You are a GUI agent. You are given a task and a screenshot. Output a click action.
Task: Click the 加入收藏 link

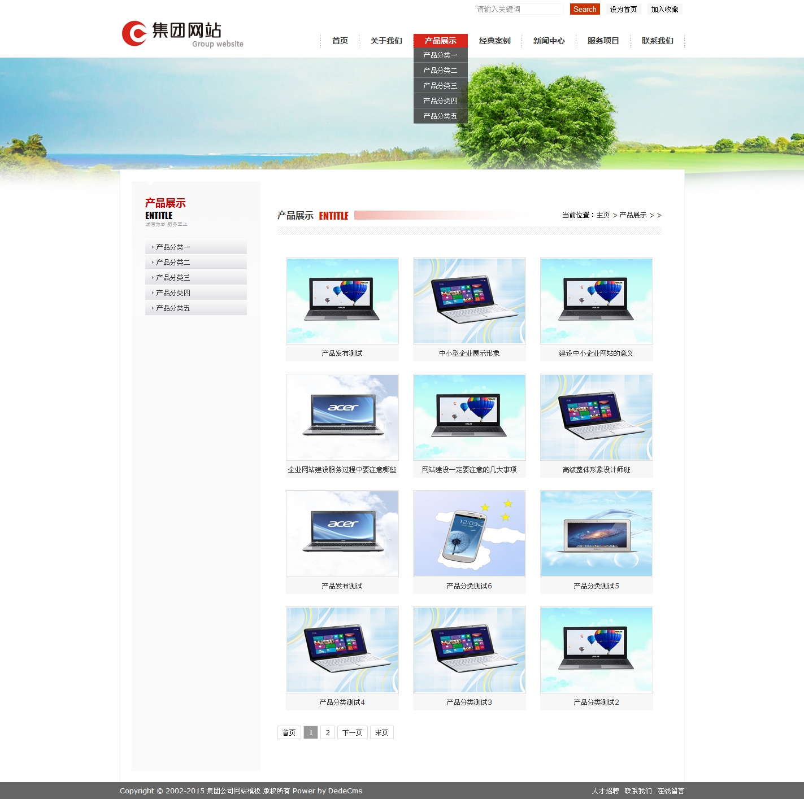click(664, 9)
